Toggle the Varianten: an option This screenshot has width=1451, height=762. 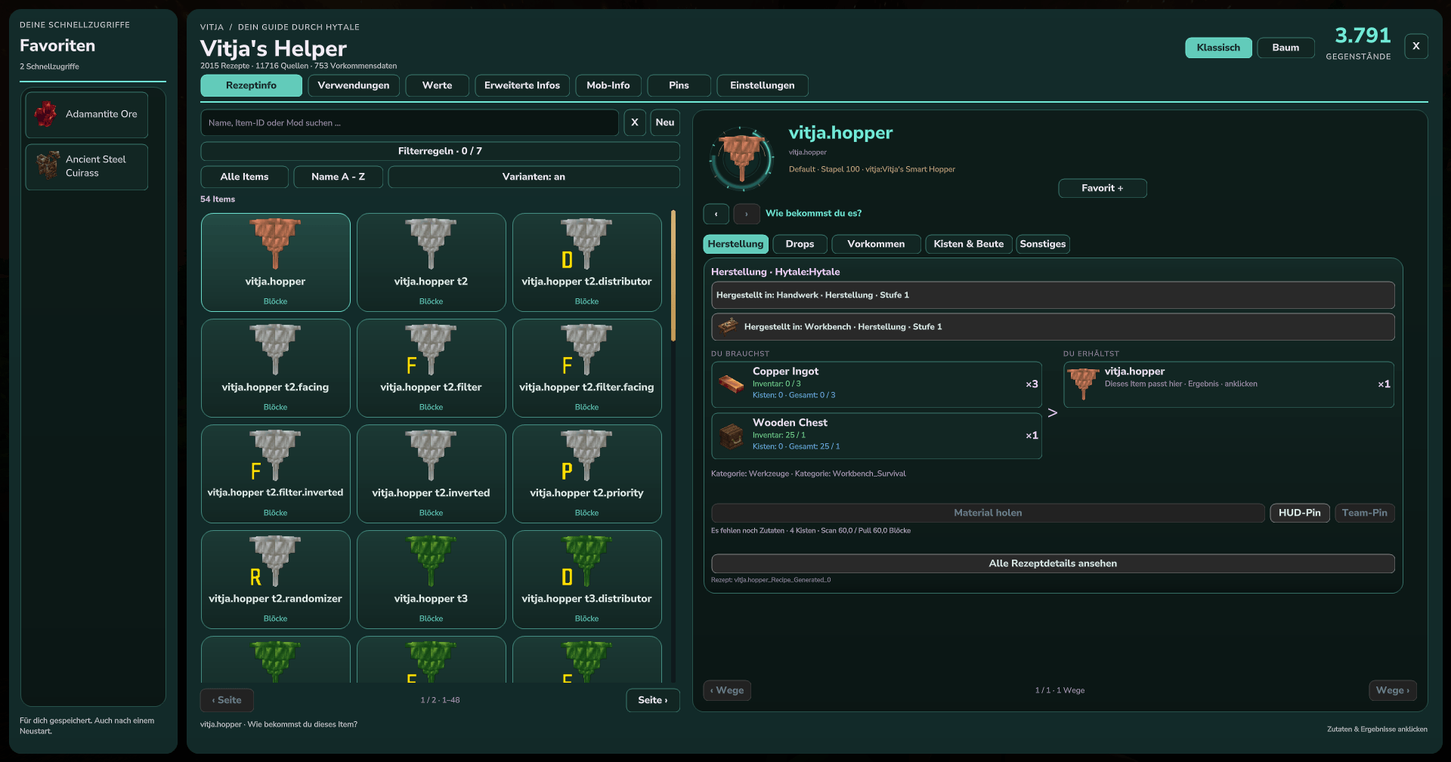[x=534, y=177]
